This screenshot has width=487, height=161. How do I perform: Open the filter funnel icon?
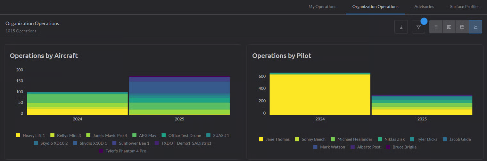(x=418, y=27)
